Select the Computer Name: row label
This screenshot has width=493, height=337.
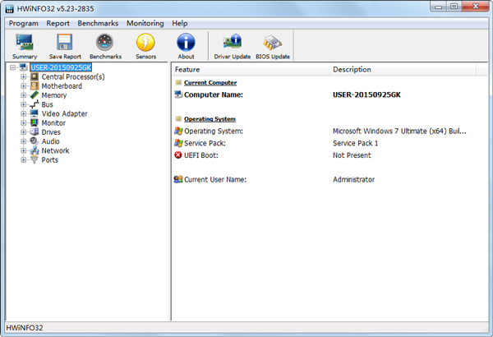tap(214, 95)
